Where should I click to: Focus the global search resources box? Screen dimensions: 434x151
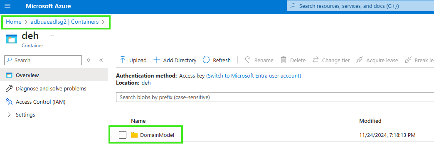tap(360, 6)
